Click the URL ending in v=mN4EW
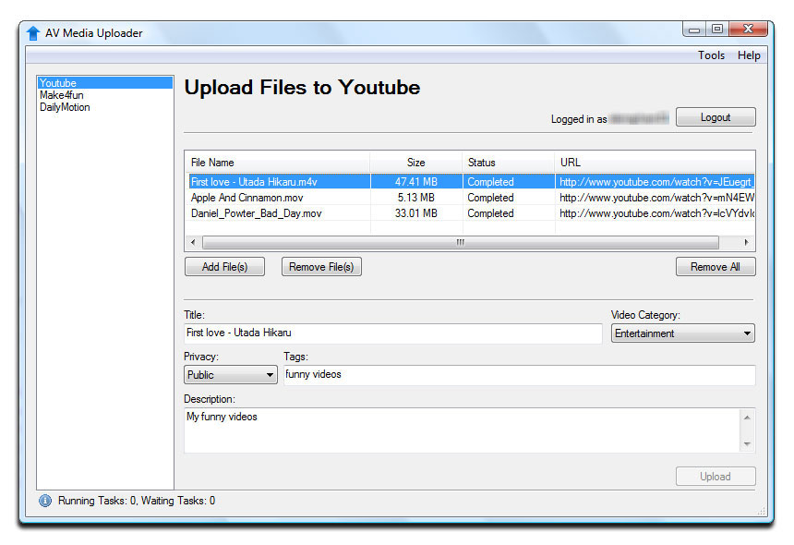This screenshot has height=545, width=794. click(x=656, y=198)
